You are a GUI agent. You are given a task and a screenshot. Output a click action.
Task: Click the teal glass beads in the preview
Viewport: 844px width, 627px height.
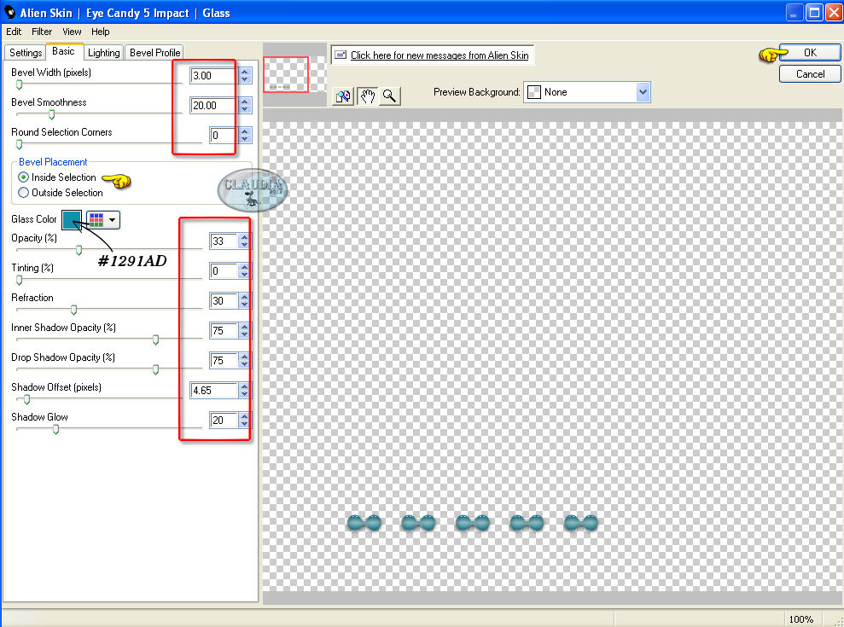coord(472,523)
